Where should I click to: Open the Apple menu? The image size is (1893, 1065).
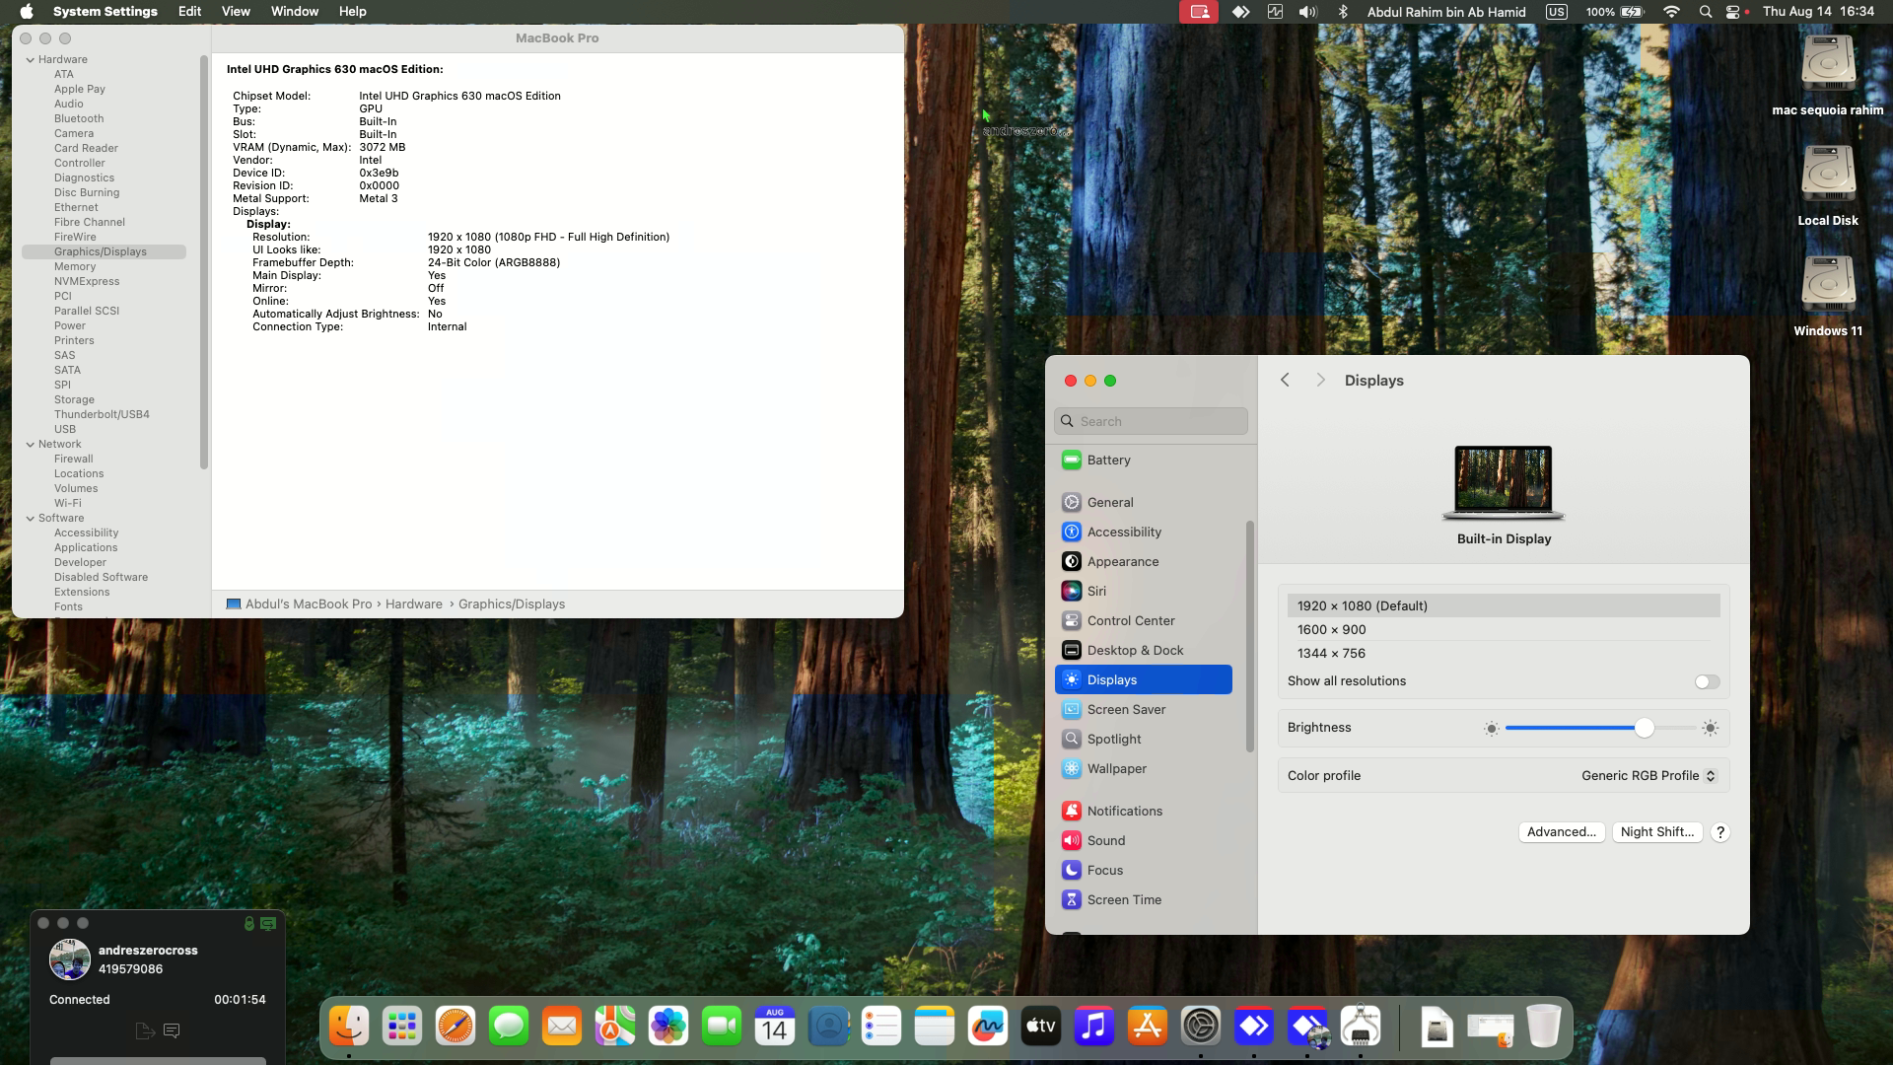coord(27,12)
